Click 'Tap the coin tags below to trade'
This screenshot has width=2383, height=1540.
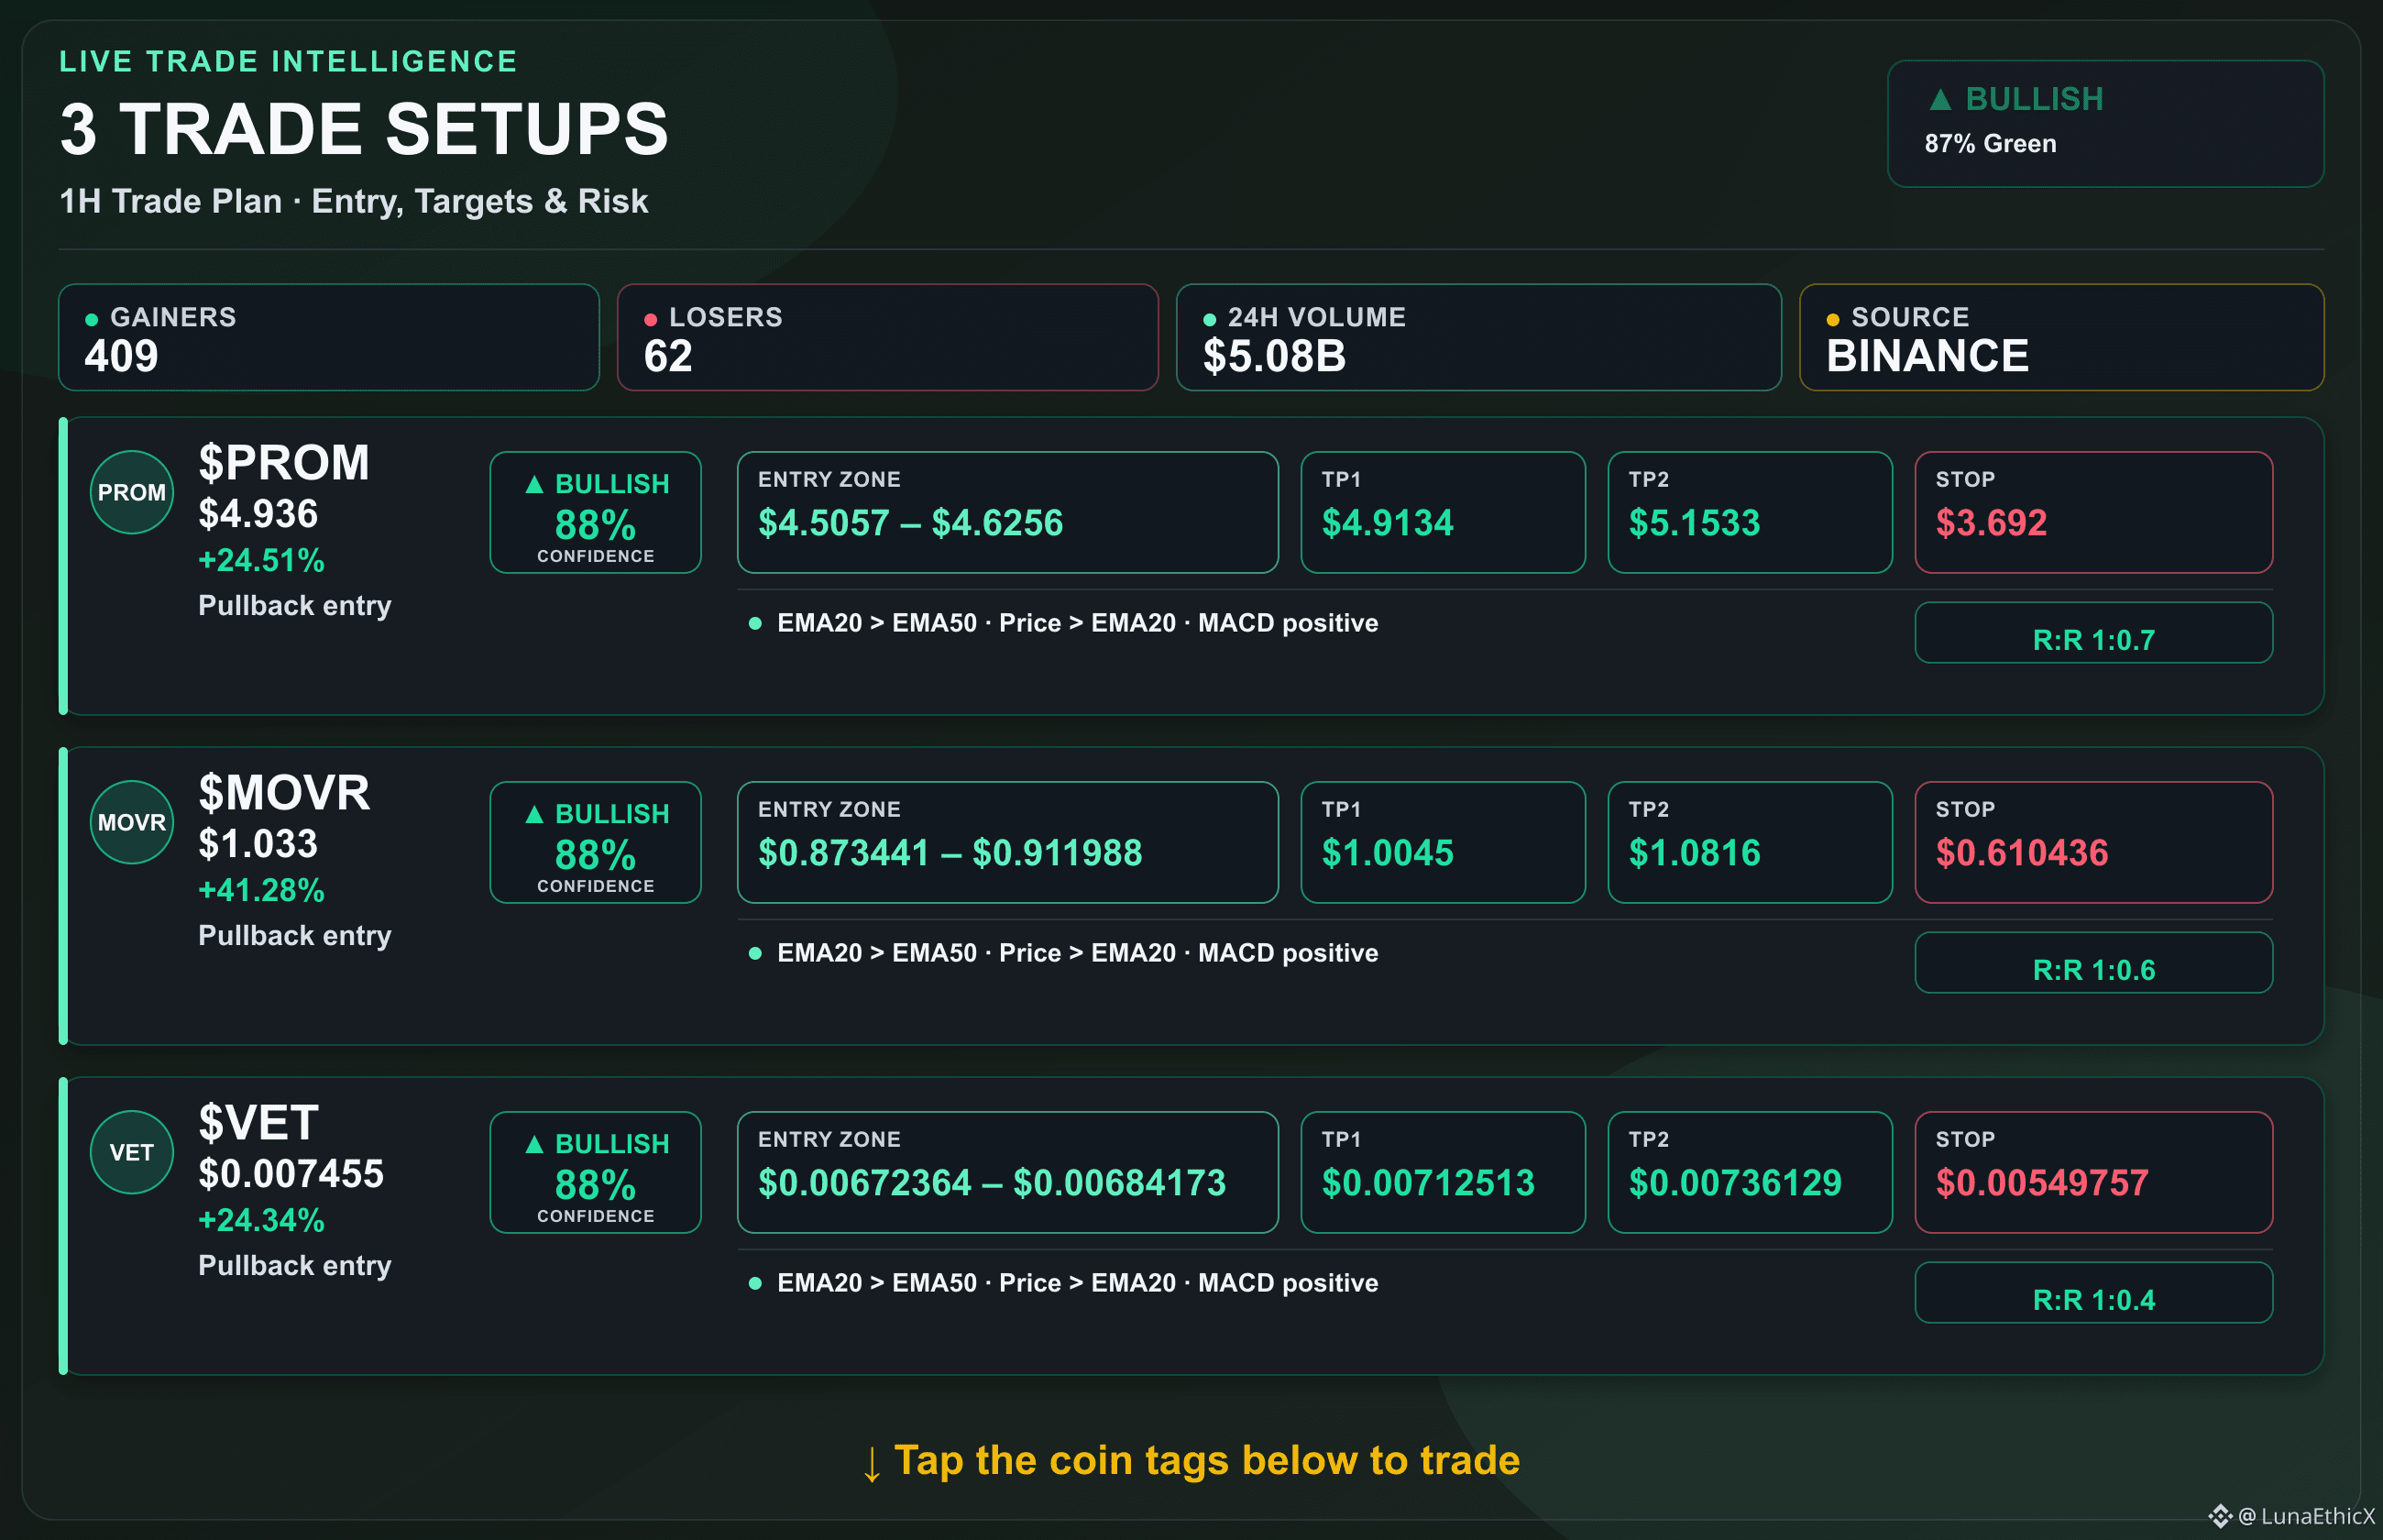click(x=1206, y=1460)
